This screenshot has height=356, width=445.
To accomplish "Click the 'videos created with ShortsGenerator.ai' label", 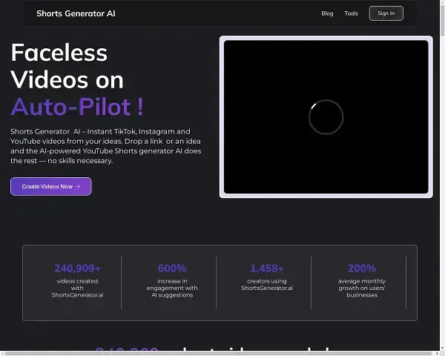I will click(77, 288).
